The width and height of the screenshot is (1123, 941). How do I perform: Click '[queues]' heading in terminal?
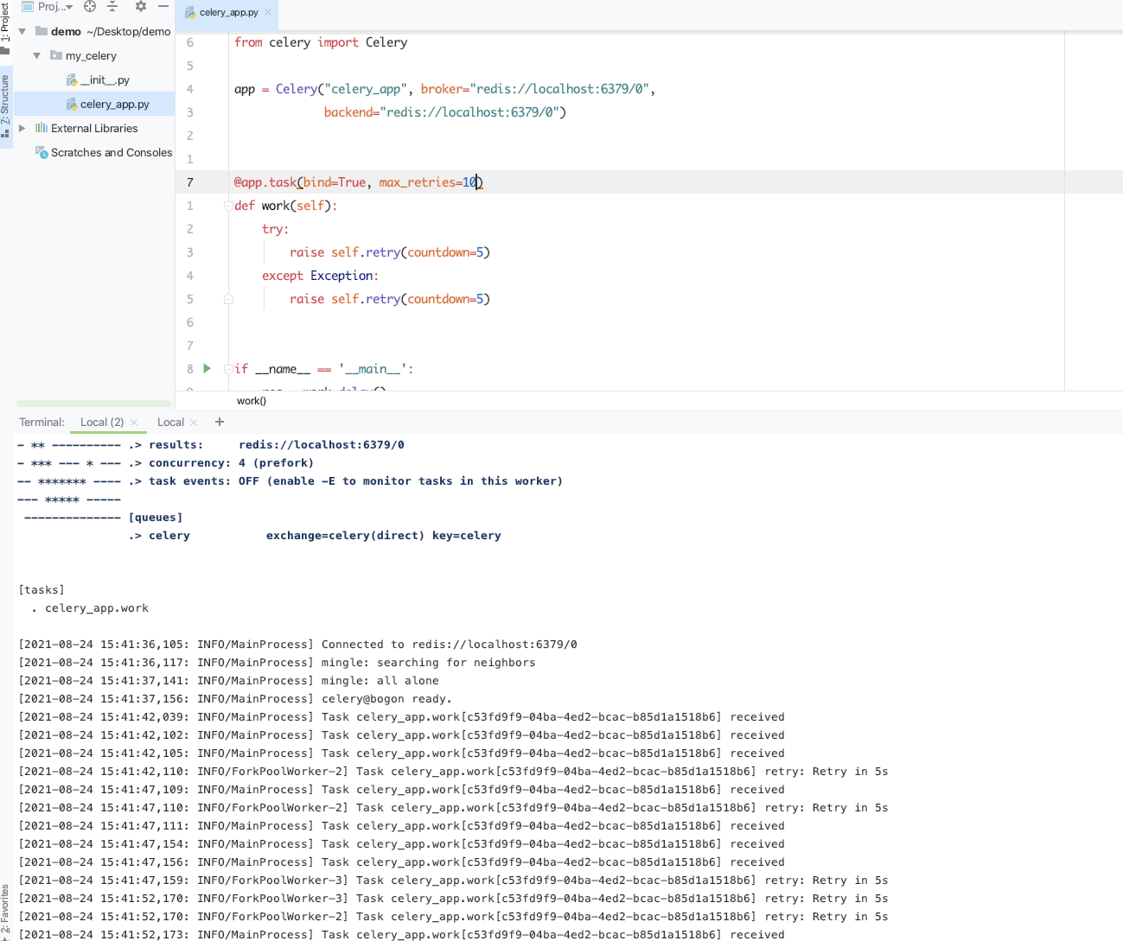point(156,518)
